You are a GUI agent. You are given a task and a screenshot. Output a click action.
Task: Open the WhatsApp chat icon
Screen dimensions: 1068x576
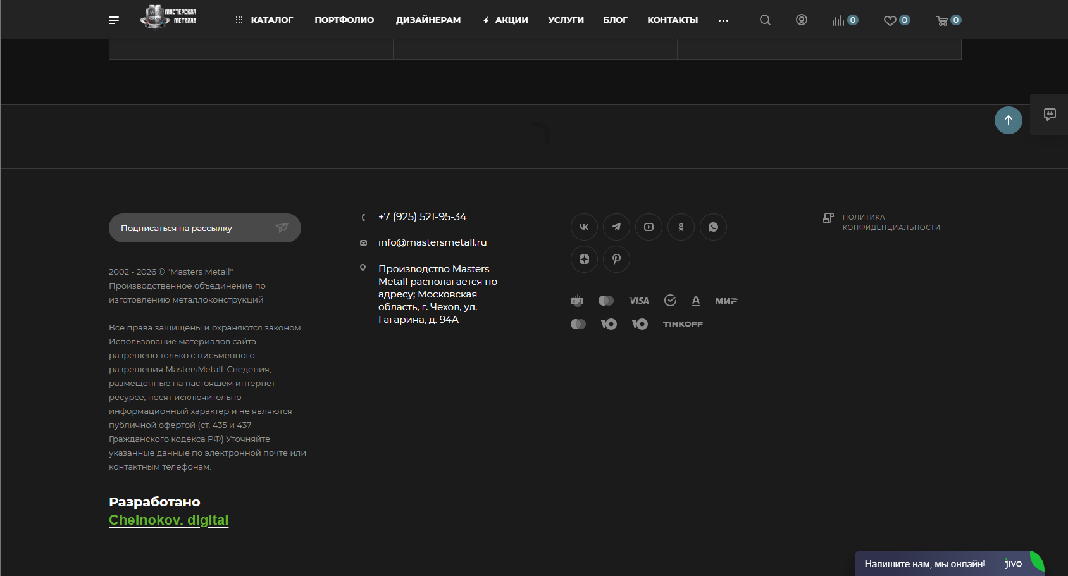coord(713,227)
